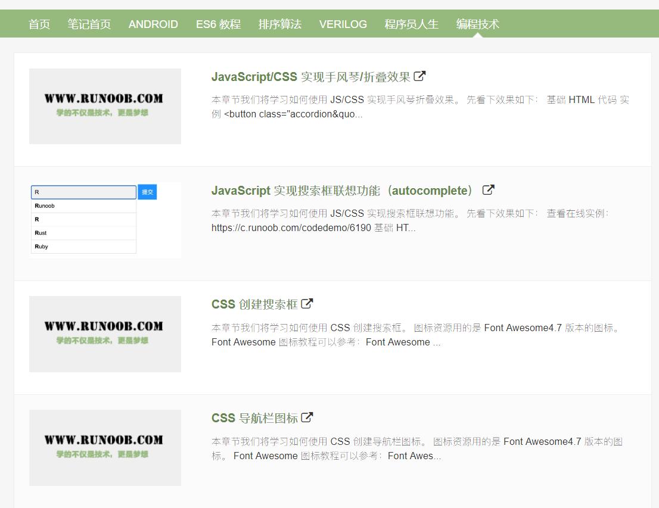
Task: Open the autocomplete 搜索框联想功能 article link
Action: point(340,190)
